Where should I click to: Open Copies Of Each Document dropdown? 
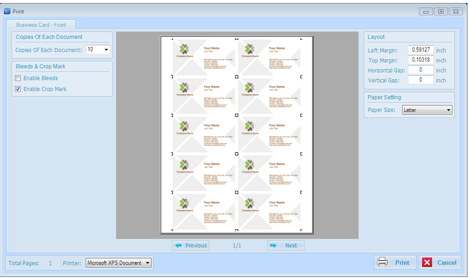click(x=106, y=49)
